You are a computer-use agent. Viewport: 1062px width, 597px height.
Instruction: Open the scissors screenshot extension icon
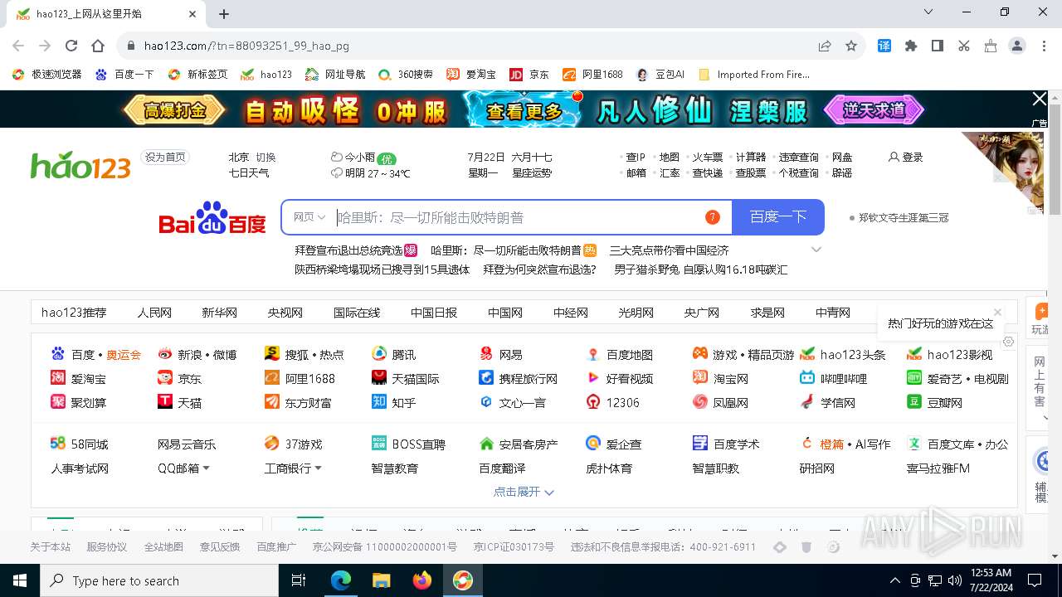click(x=964, y=46)
